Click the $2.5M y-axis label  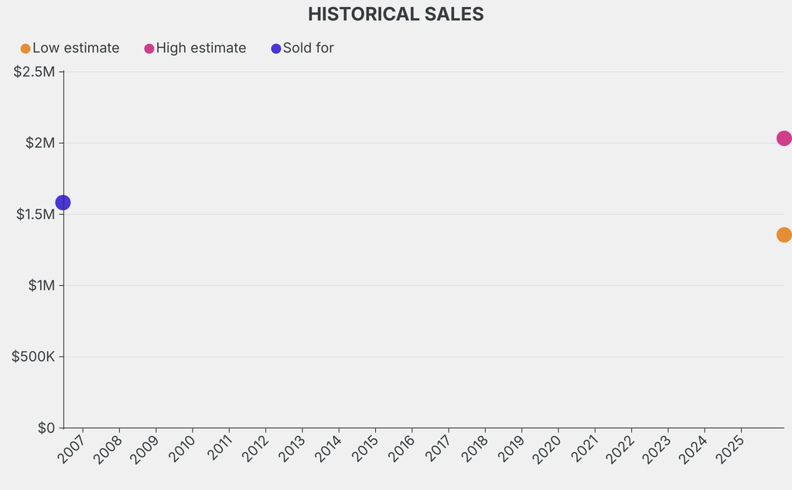pyautogui.click(x=34, y=72)
